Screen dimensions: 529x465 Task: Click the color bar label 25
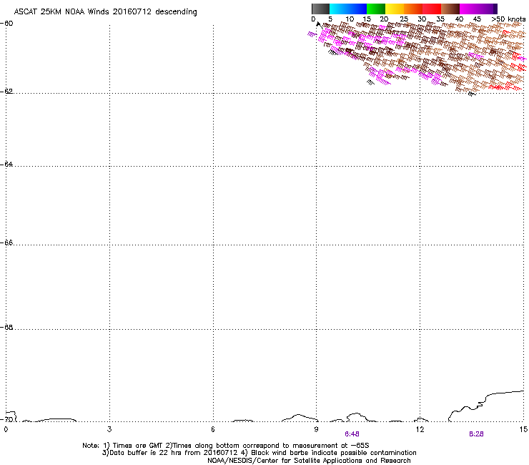(x=404, y=19)
